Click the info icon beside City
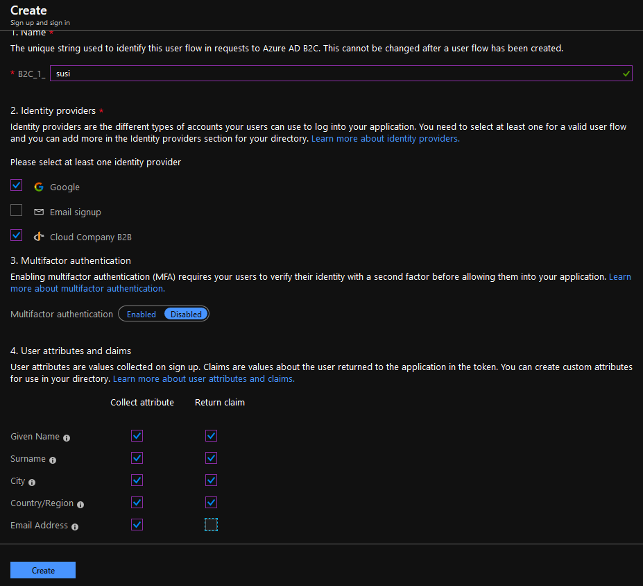Image resolution: width=643 pixels, height=586 pixels. pyautogui.click(x=33, y=482)
